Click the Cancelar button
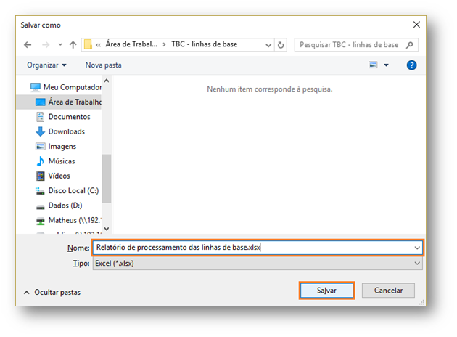Viewport: 457px width, 337px height. click(388, 291)
